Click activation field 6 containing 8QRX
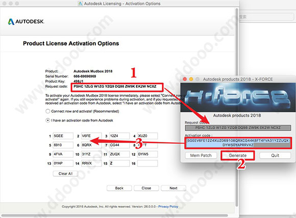296x218 pixels. pyautogui.click(x=91, y=145)
